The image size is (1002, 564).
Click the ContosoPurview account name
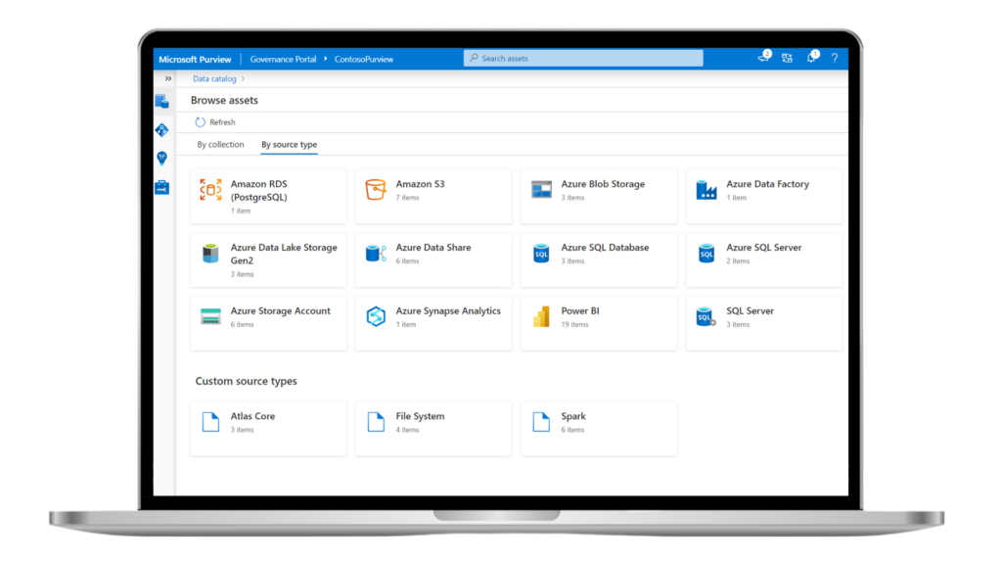[x=364, y=59]
